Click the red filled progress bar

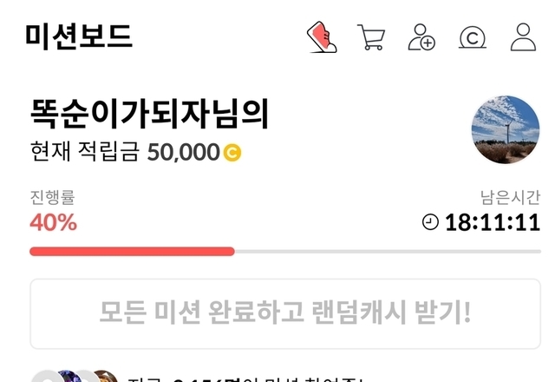click(132, 252)
